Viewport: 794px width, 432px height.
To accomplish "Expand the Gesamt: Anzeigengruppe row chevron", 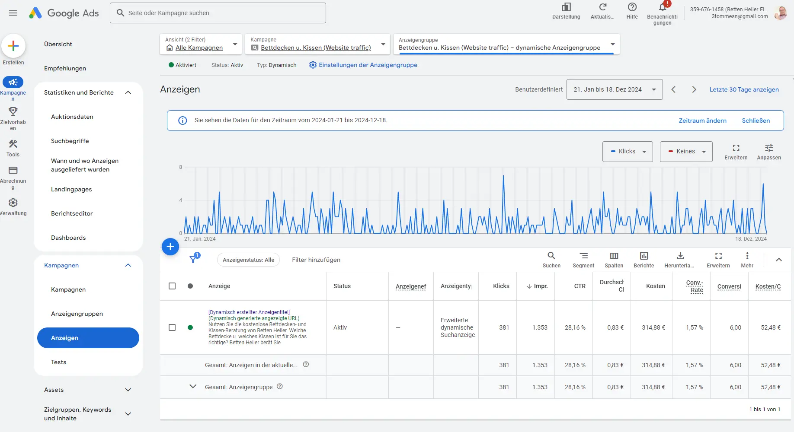I will pyautogui.click(x=193, y=386).
